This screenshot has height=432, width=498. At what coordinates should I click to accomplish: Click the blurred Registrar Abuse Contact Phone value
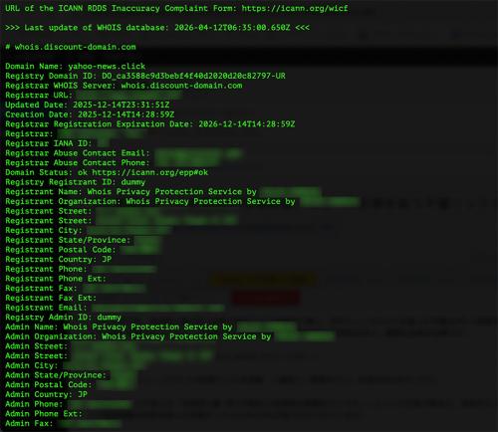point(186,163)
